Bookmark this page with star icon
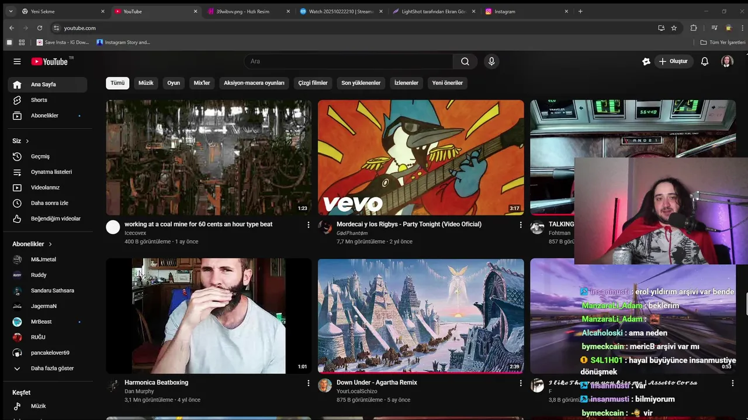The width and height of the screenshot is (748, 420). click(x=674, y=28)
